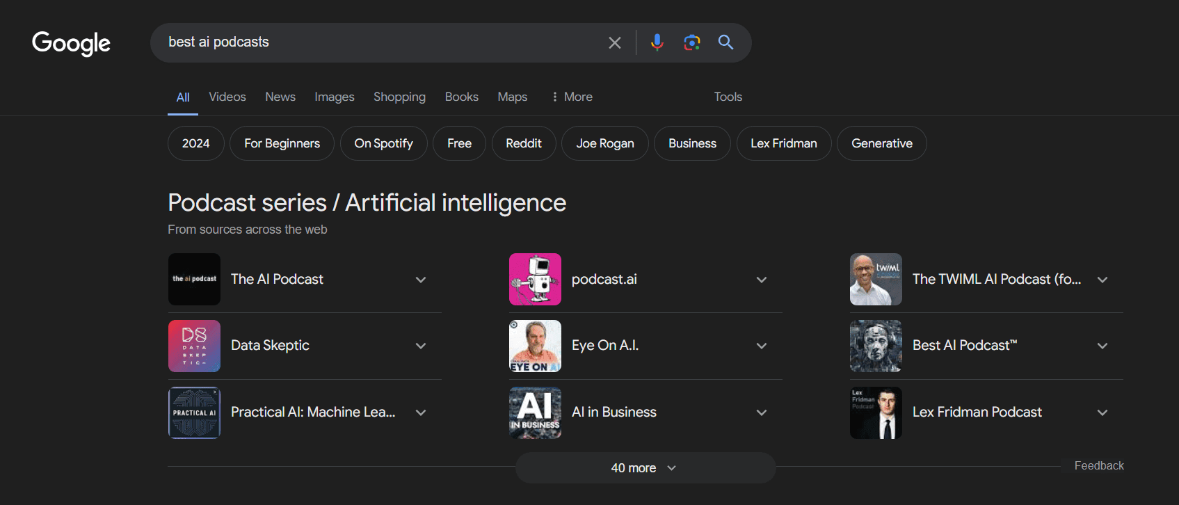The width and height of the screenshot is (1179, 505).
Task: Click the AI in Business cover thumbnail
Action: pos(535,412)
